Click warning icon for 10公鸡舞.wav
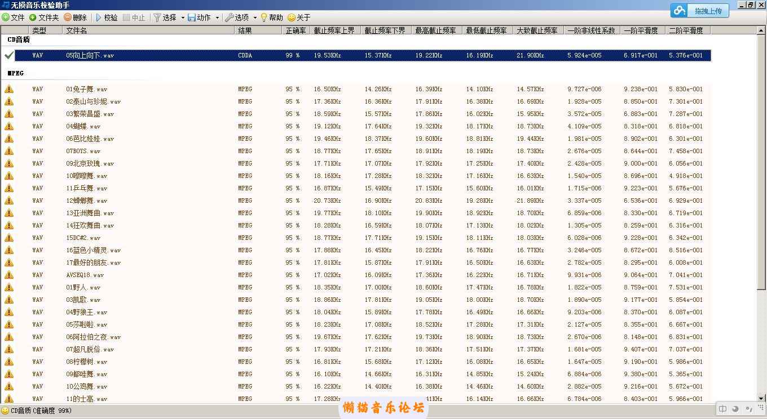The height and width of the screenshot is (419, 767). (x=8, y=386)
